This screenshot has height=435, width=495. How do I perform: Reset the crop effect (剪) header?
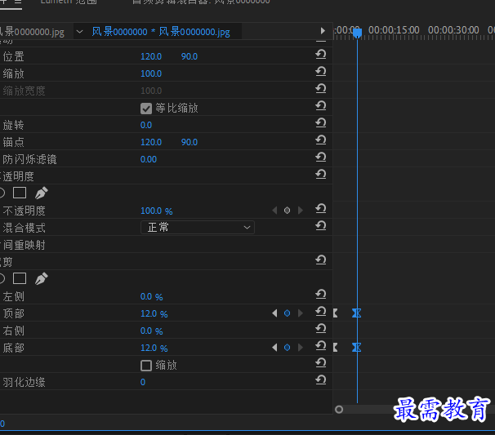click(321, 260)
